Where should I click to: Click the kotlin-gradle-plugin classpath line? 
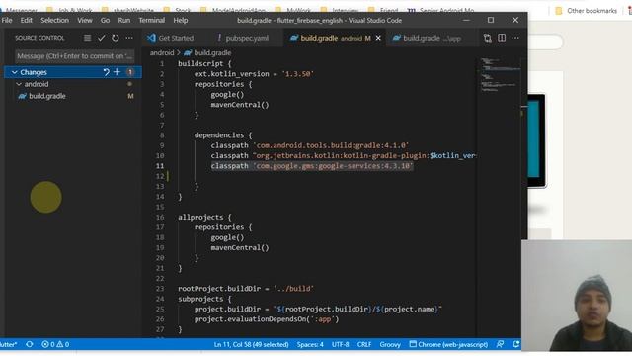click(x=344, y=156)
